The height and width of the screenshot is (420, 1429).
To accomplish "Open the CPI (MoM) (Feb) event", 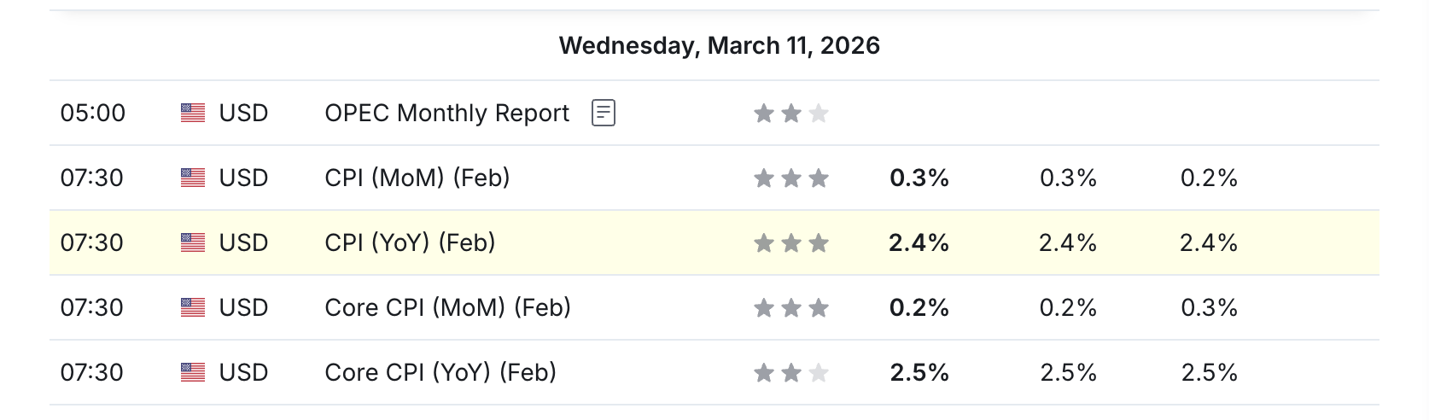I will (417, 178).
